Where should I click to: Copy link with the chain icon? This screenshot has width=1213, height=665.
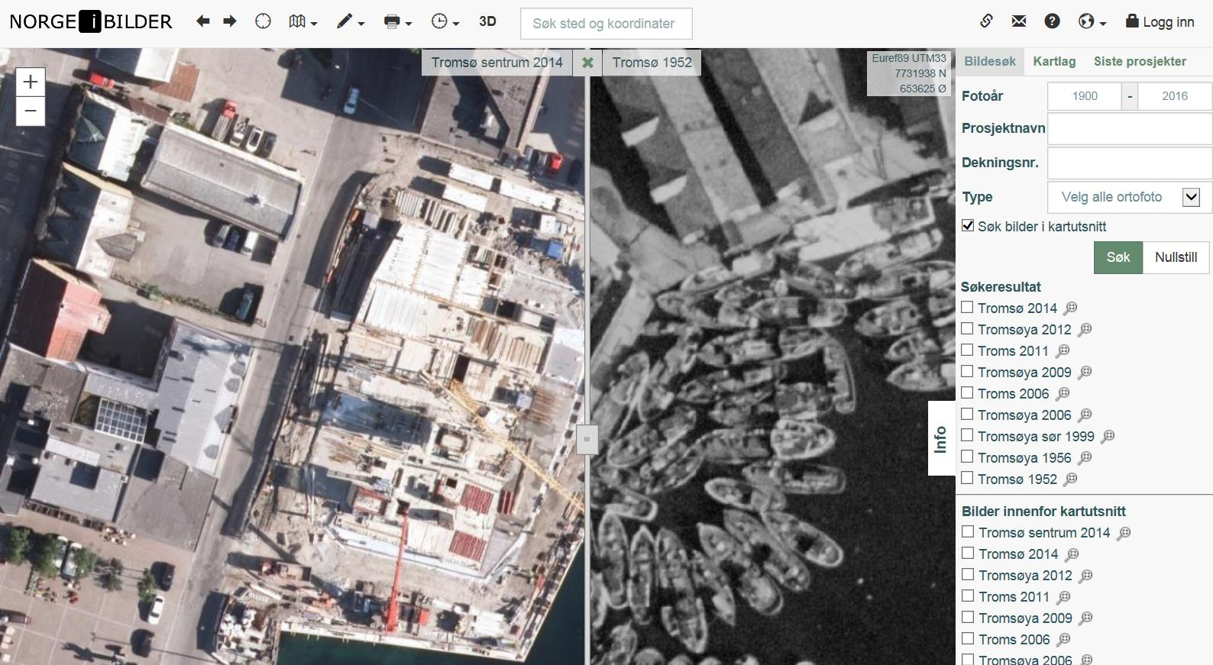coord(986,21)
